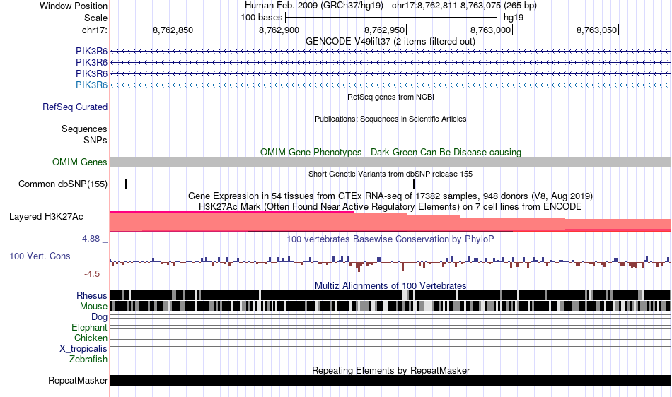
Task: Click the Mouse alignment bar
Action: coord(390,306)
